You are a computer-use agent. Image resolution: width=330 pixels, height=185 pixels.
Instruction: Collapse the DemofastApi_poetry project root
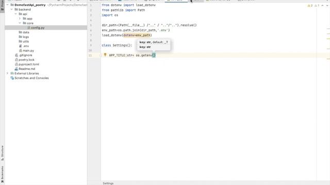(8, 5)
